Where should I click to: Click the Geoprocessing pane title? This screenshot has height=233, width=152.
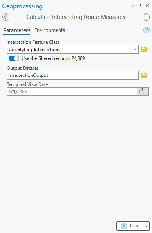tap(22, 6)
